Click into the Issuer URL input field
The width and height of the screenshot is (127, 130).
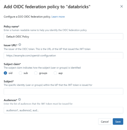[63, 55]
